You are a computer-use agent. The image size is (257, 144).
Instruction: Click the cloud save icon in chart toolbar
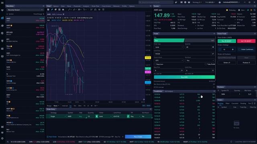click(x=63, y=10)
